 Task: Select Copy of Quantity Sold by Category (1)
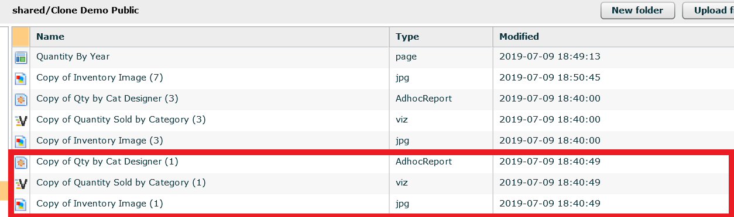coord(121,183)
